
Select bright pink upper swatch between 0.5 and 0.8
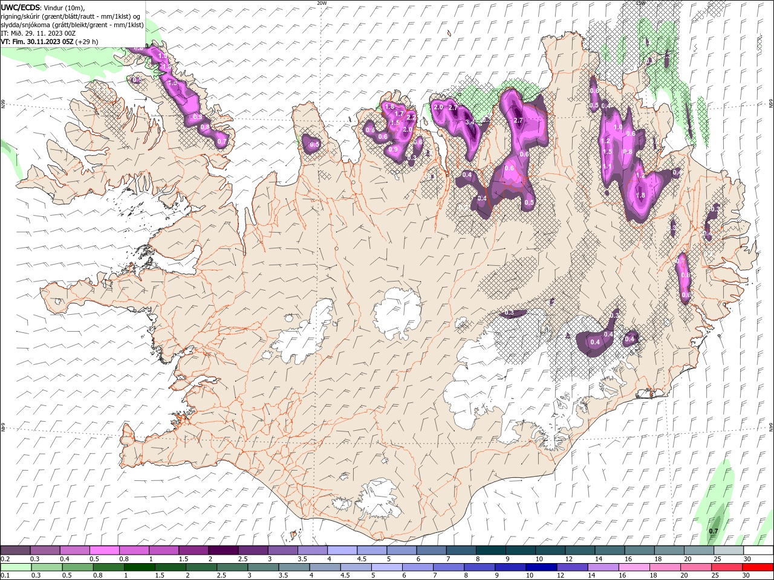[x=105, y=550]
